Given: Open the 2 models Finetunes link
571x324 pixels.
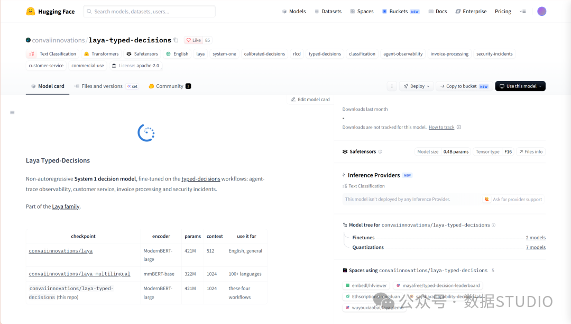Looking at the screenshot, I should point(536,238).
